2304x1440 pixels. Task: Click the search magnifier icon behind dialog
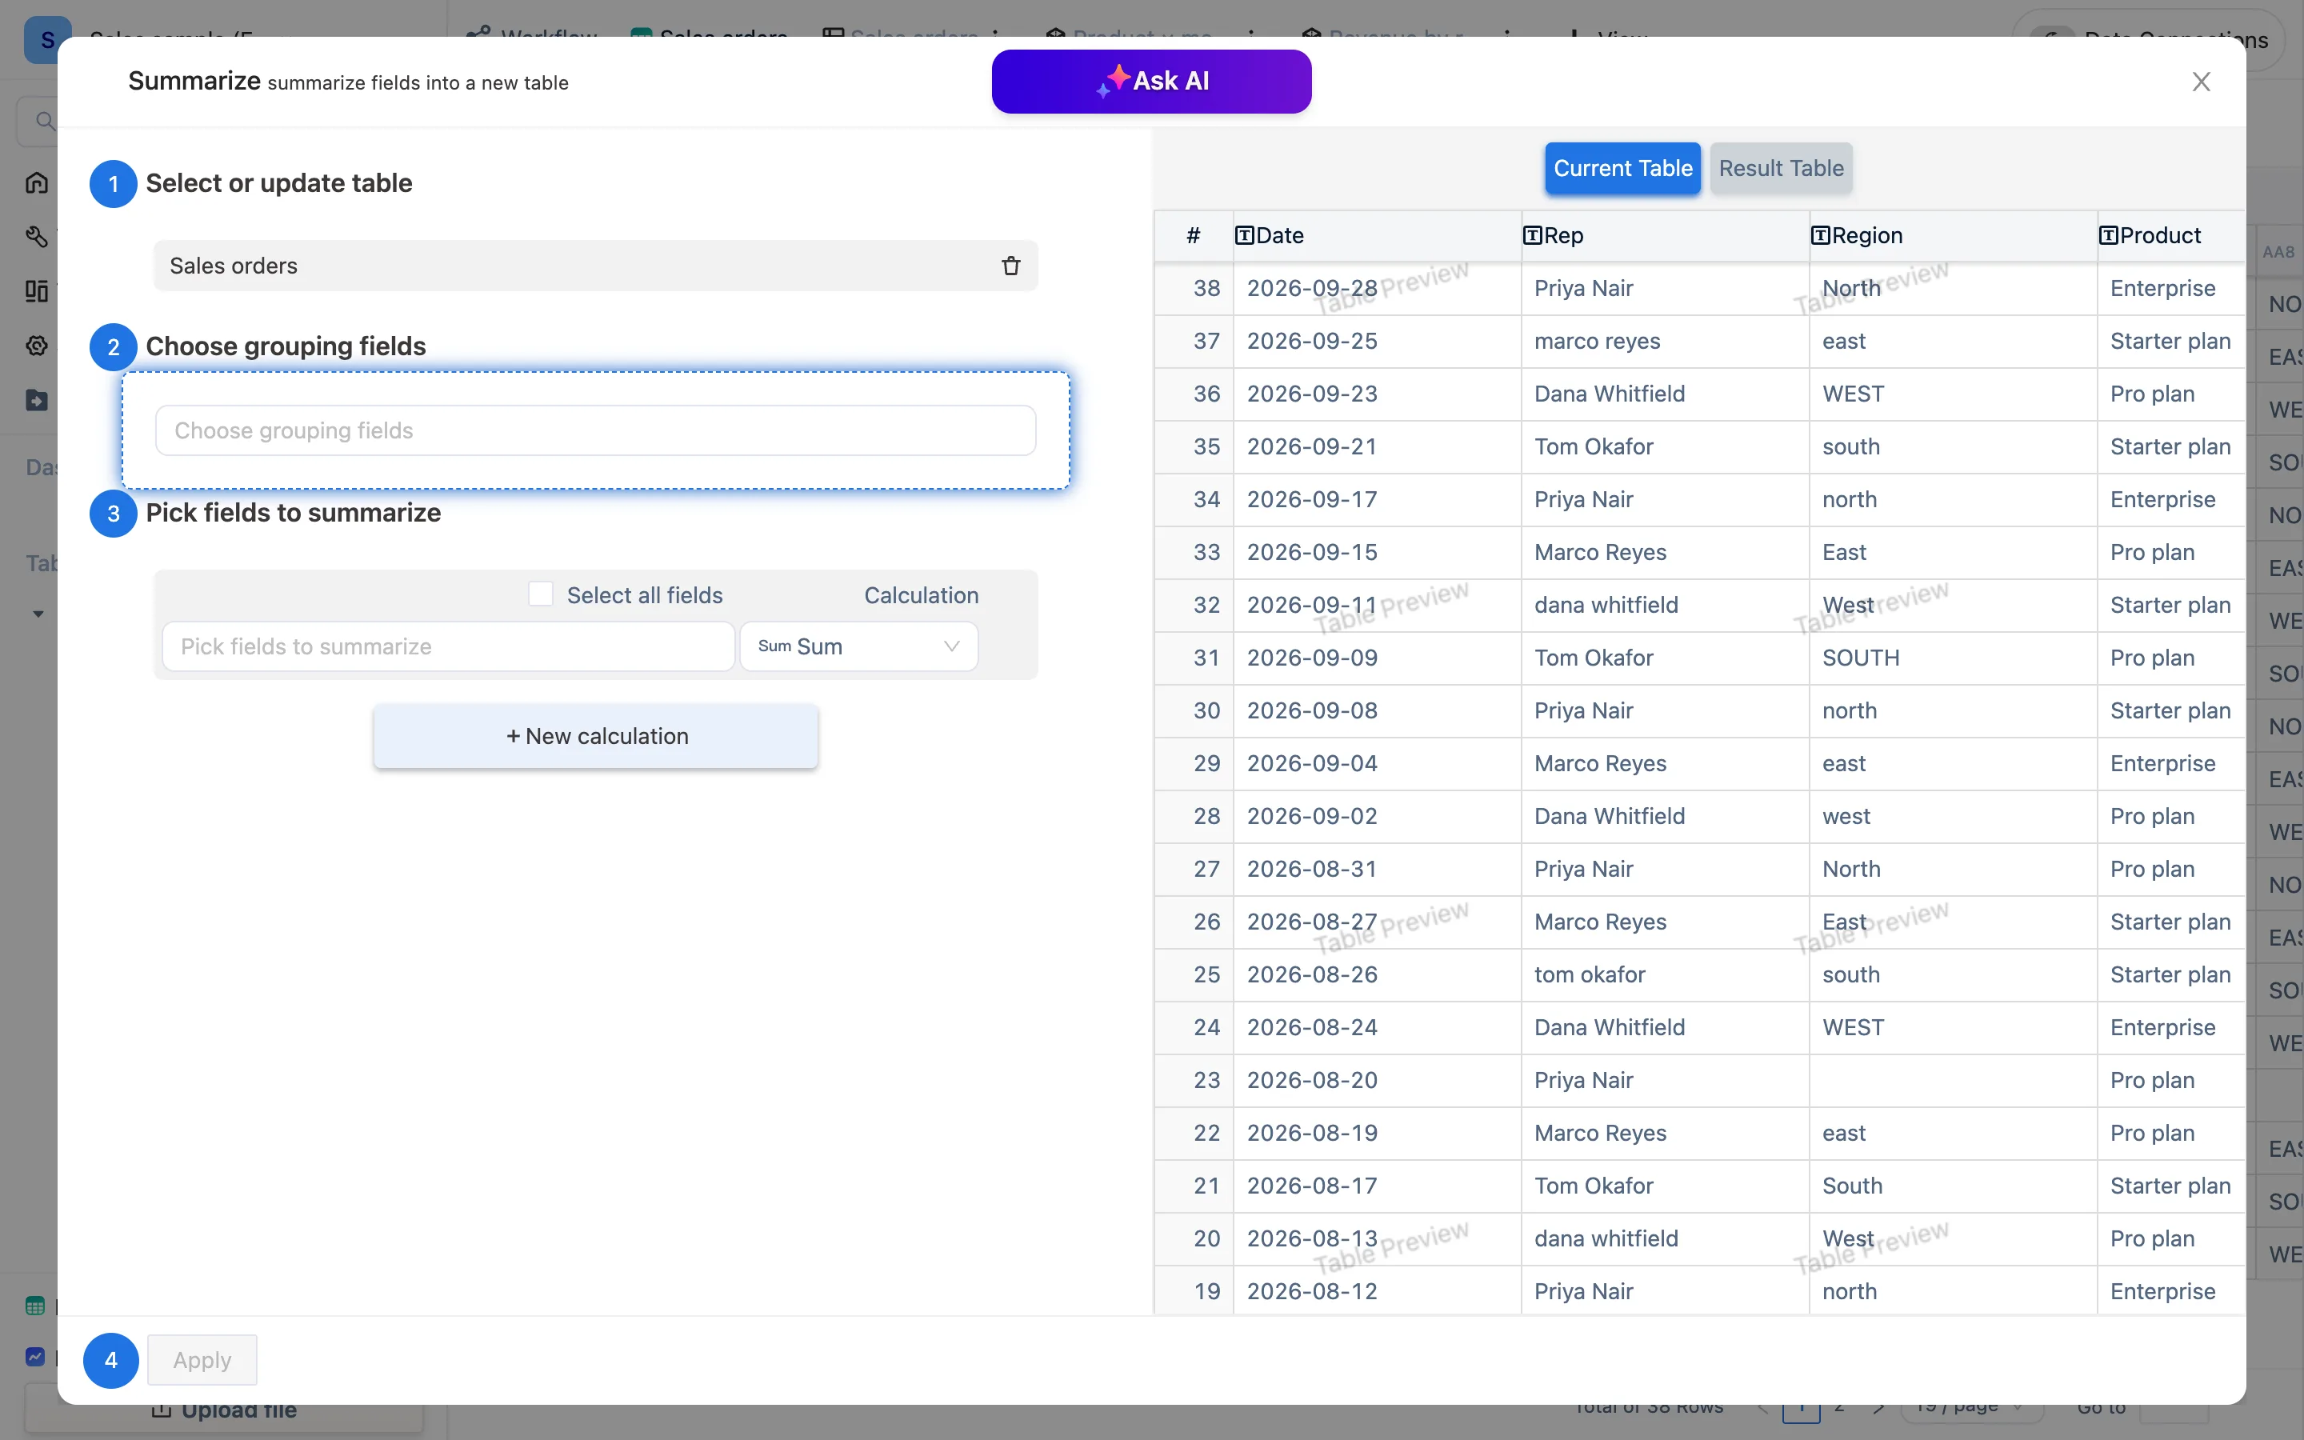44,121
